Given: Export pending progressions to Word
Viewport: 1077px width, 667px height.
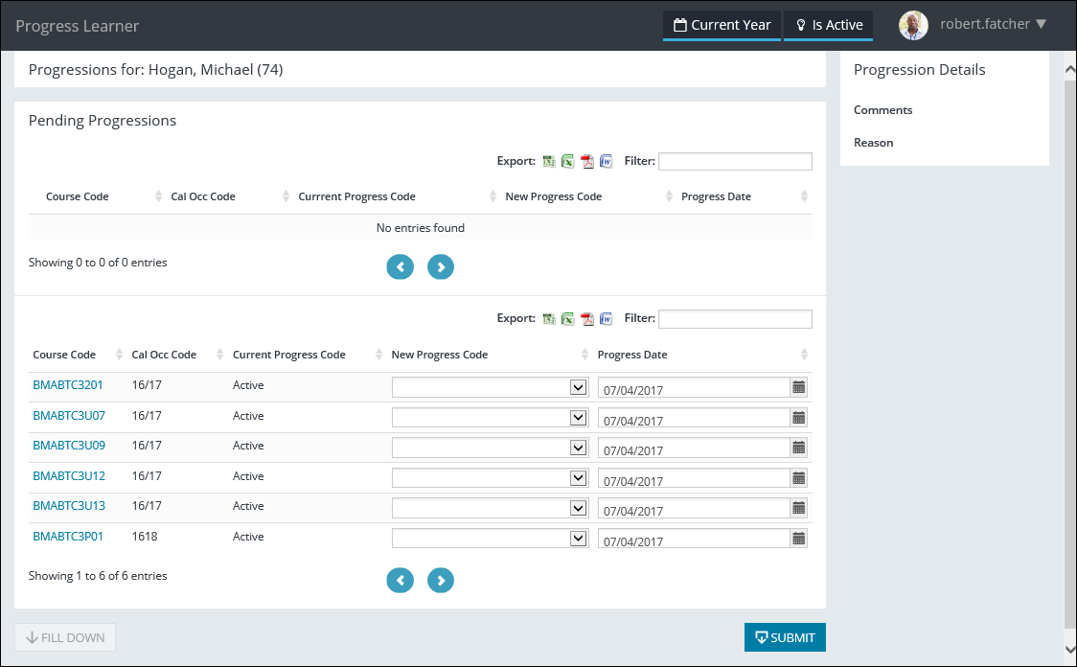Looking at the screenshot, I should tap(607, 161).
